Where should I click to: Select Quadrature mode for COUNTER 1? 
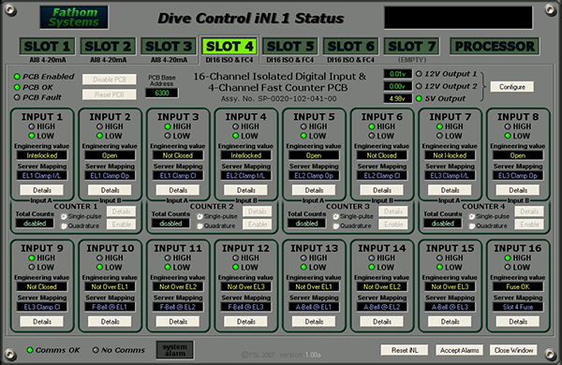pyautogui.click(x=64, y=226)
